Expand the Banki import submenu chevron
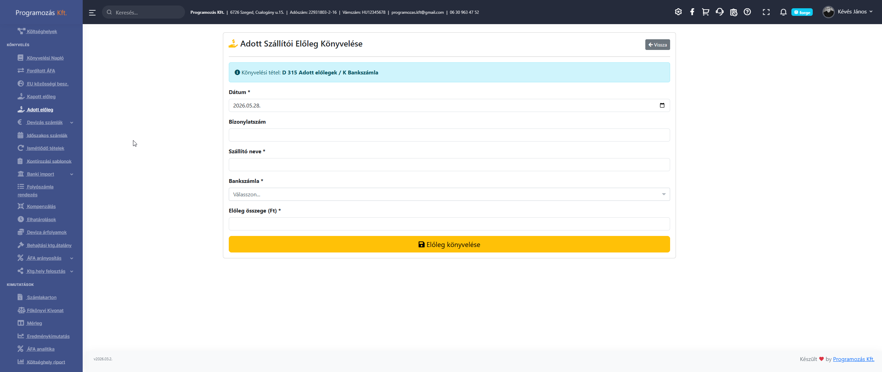 [x=72, y=174]
